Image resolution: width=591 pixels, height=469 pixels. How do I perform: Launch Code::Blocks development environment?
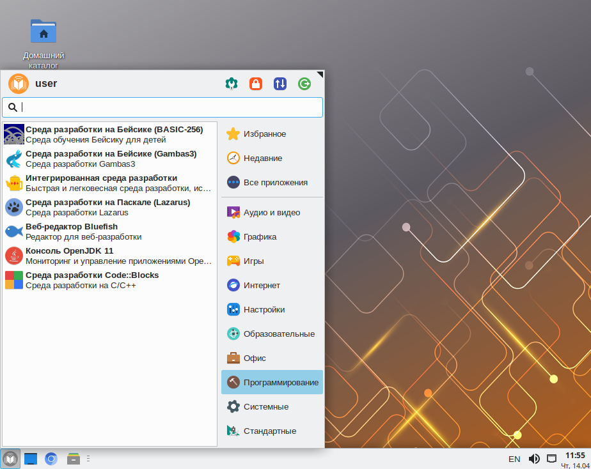tap(109, 280)
